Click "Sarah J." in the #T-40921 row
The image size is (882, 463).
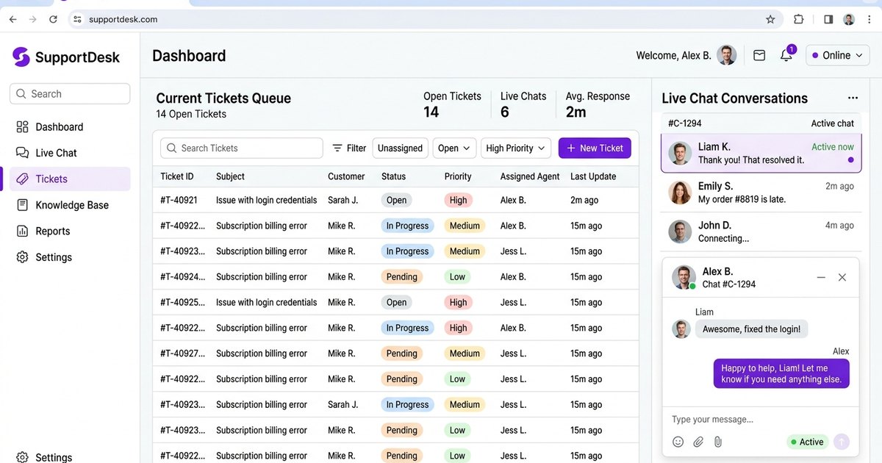[x=343, y=200]
